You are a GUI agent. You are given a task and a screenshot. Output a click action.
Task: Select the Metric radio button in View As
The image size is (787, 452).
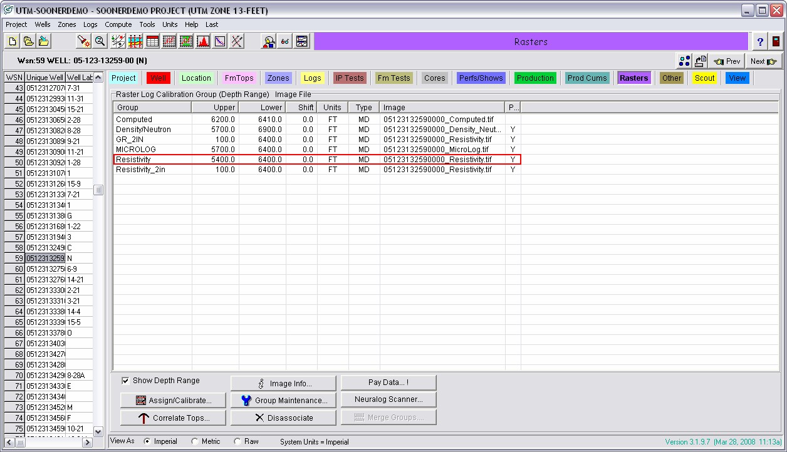click(x=195, y=441)
